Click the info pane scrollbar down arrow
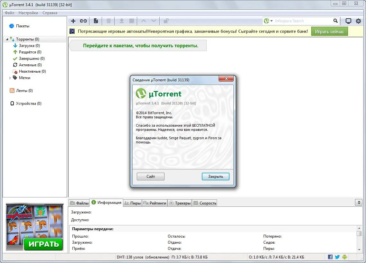Screen dimensions: 366x263 [x=359, y=249]
